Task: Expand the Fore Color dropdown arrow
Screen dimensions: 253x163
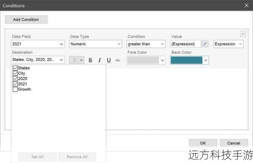Action: [x=162, y=60]
